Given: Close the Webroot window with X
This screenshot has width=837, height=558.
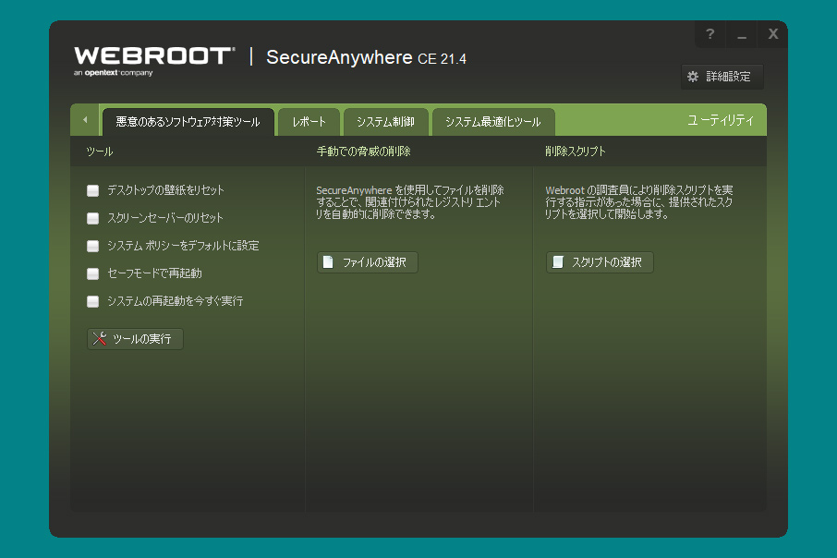Looking at the screenshot, I should [x=773, y=34].
